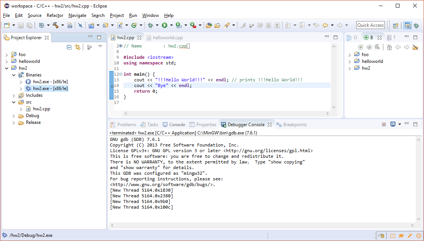Switch to the helloworld.cpp editor tab
The height and width of the screenshot is (241, 424).
[x=168, y=38]
